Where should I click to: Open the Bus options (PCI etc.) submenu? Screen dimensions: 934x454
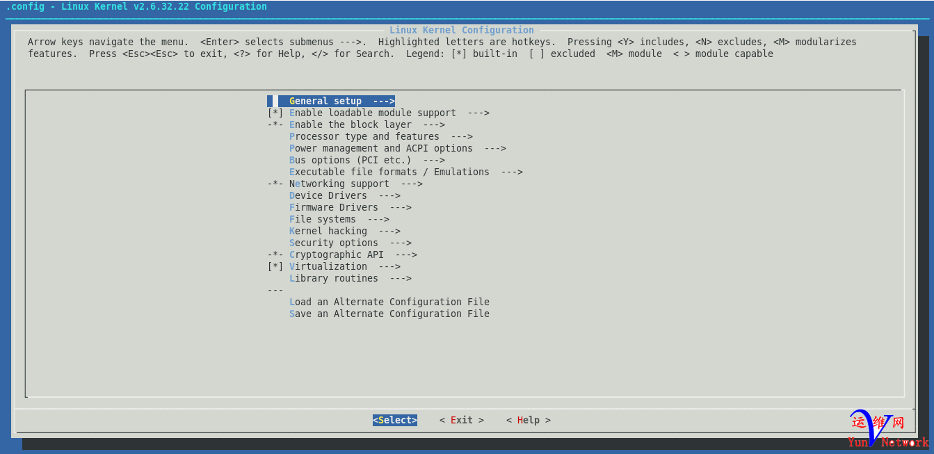[x=367, y=160]
